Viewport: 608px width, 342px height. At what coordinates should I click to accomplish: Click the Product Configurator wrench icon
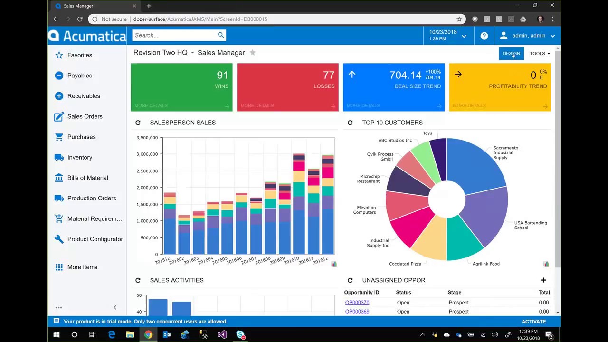[59, 239]
